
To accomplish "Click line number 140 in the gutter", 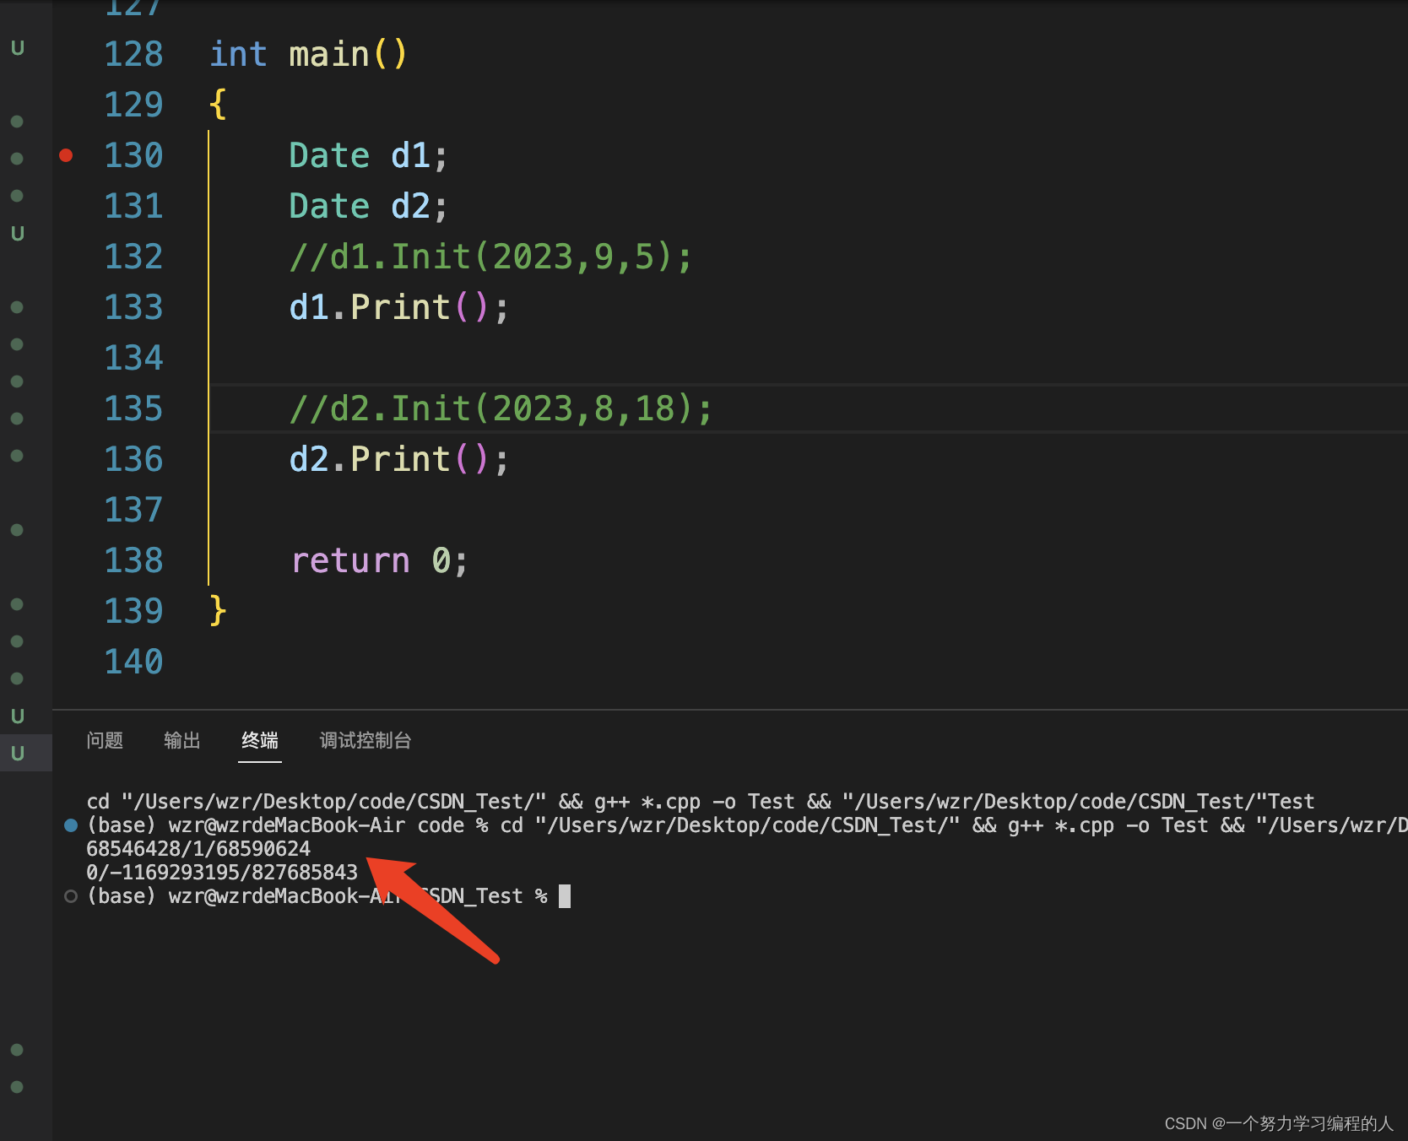I will (x=133, y=662).
